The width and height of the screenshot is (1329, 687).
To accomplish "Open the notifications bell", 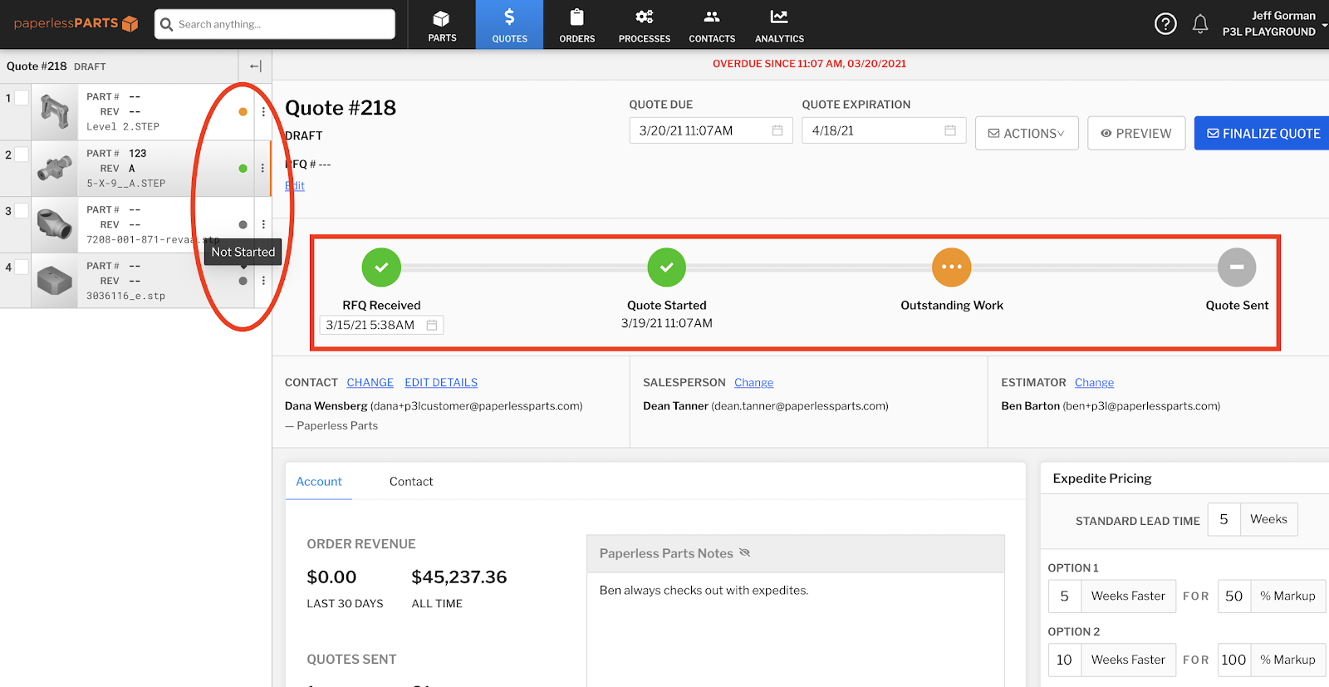I will (1200, 24).
